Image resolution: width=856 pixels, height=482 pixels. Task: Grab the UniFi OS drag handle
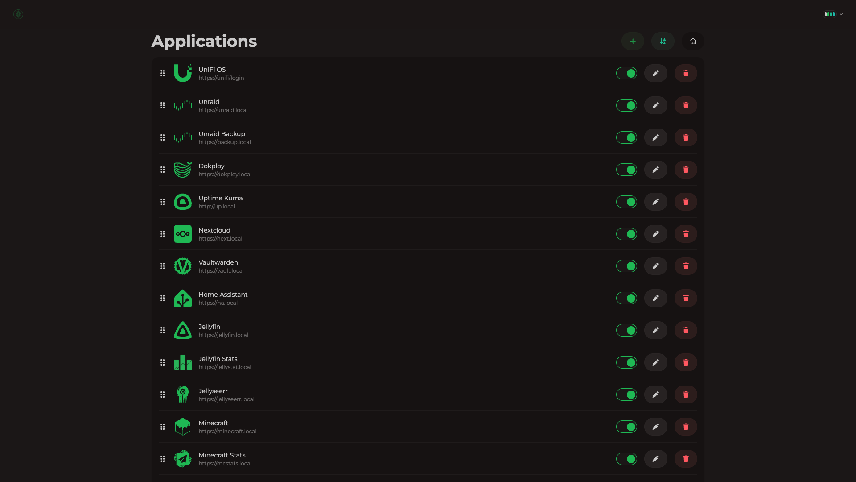163,73
